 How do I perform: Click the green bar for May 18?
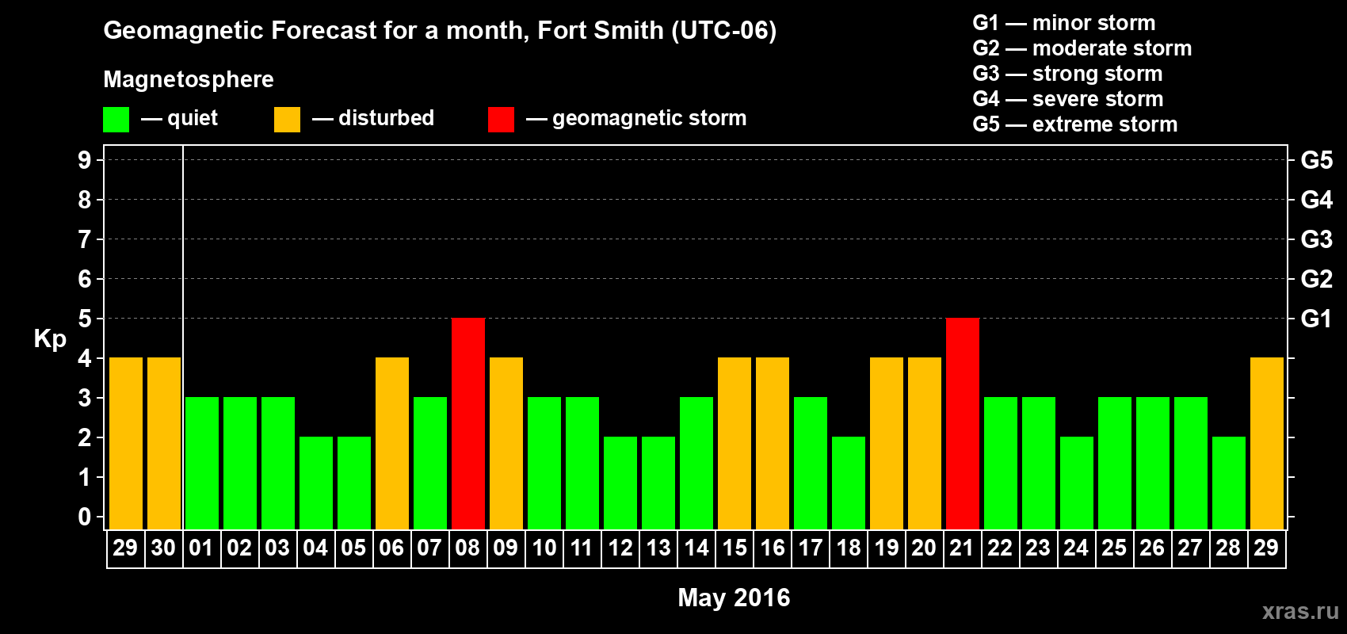point(849,483)
